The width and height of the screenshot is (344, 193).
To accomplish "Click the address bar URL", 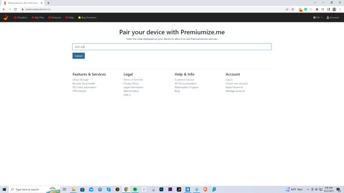I will [x=38, y=9].
